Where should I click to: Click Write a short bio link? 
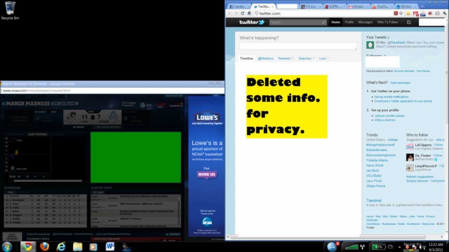(385, 120)
